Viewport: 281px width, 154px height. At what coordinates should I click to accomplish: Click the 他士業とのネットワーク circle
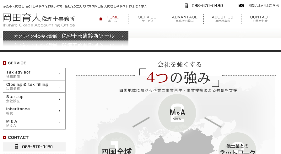tap(237, 143)
